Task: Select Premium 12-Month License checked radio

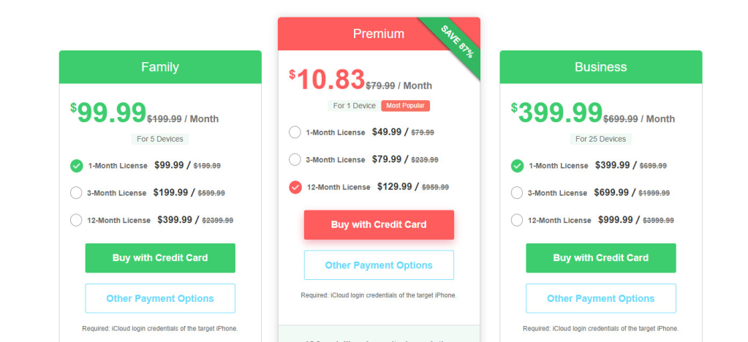Action: tap(295, 187)
